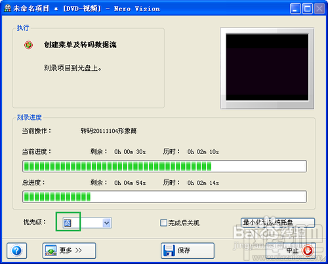Image resolution: width=328 pixels, height=264 pixels.
Task: Click current remaining time 0h 00m 30s
Action: pyautogui.click(x=130, y=151)
